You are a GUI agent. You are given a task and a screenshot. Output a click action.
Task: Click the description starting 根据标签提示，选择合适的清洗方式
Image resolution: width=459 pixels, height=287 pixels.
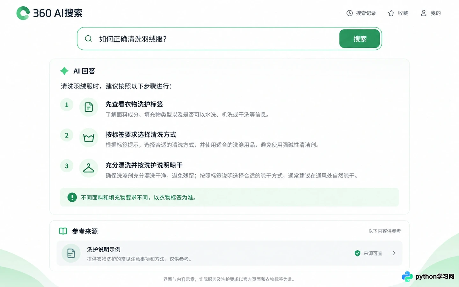pyautogui.click(x=213, y=145)
